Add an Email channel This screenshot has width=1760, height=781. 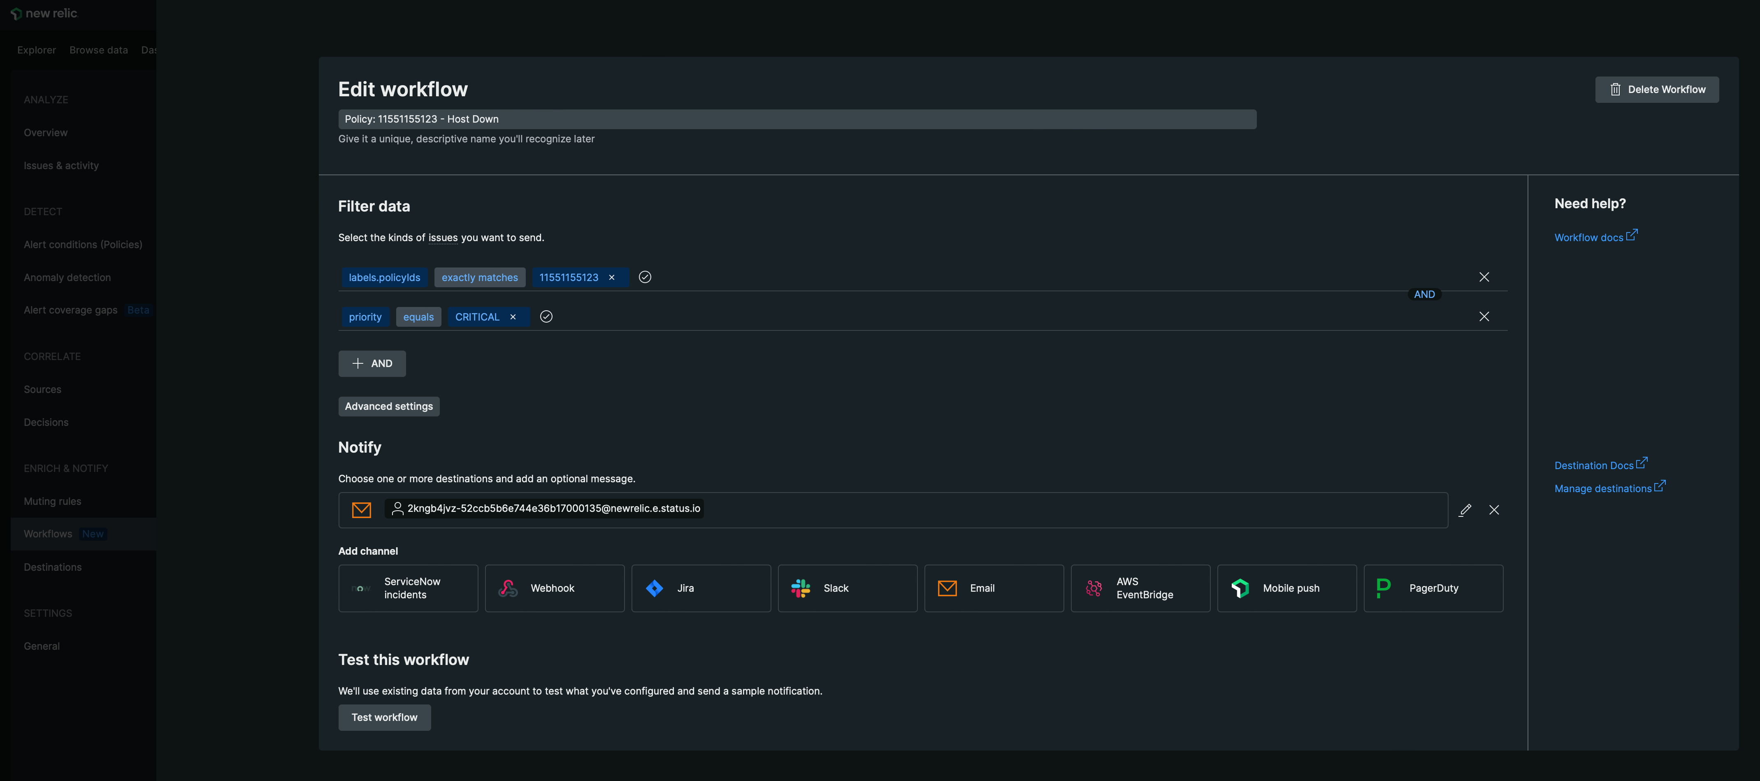pos(994,588)
